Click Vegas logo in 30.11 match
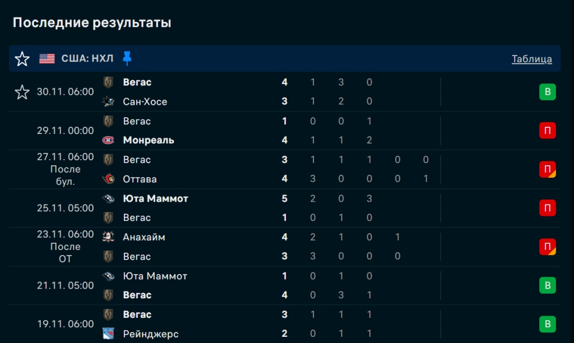Viewport: 574px width, 343px height. click(108, 82)
